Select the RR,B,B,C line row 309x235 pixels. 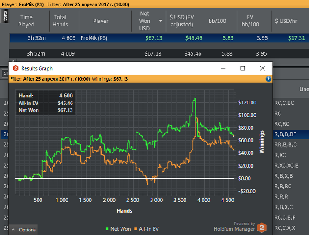click(285, 145)
